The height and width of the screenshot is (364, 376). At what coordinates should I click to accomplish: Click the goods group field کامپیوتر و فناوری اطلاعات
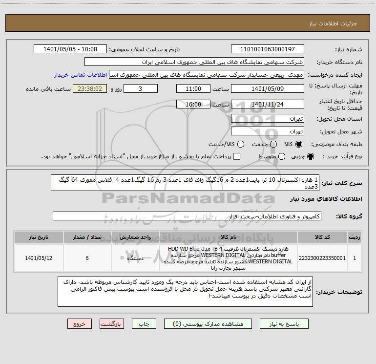point(187,216)
